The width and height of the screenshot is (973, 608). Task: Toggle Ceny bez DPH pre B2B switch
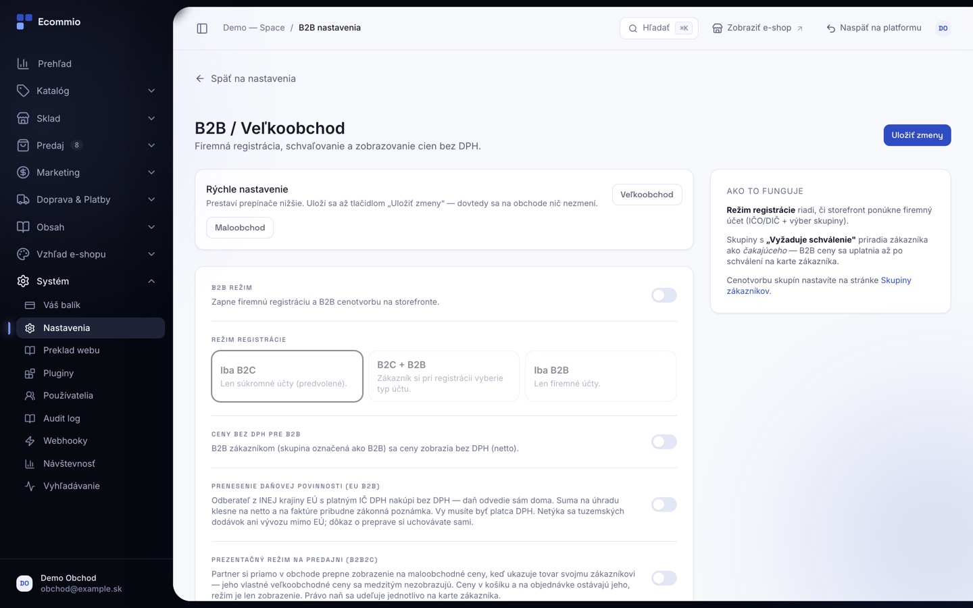664,442
